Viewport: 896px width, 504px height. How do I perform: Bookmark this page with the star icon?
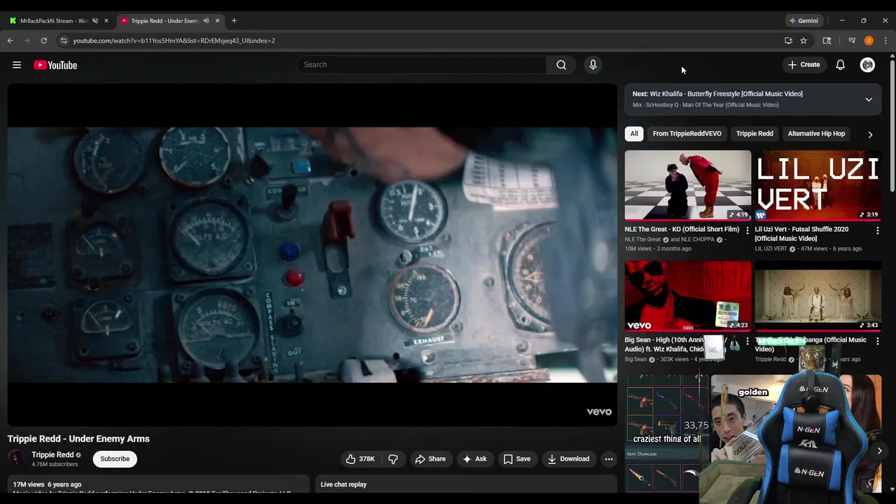(x=804, y=41)
